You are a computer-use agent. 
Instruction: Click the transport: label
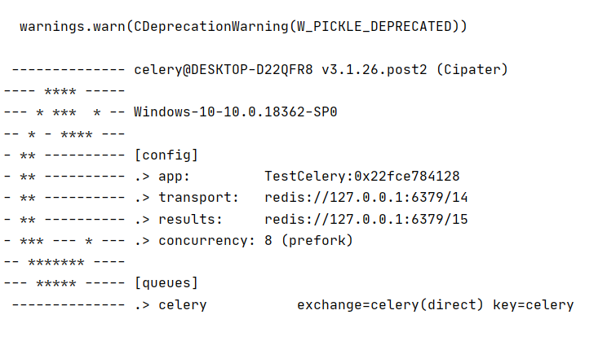[198, 197]
